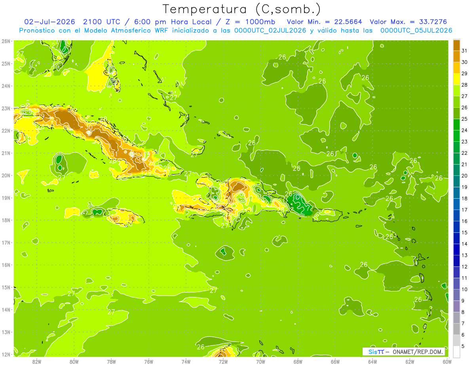Select the purple legend band between 8 and 9

(x=456, y=306)
